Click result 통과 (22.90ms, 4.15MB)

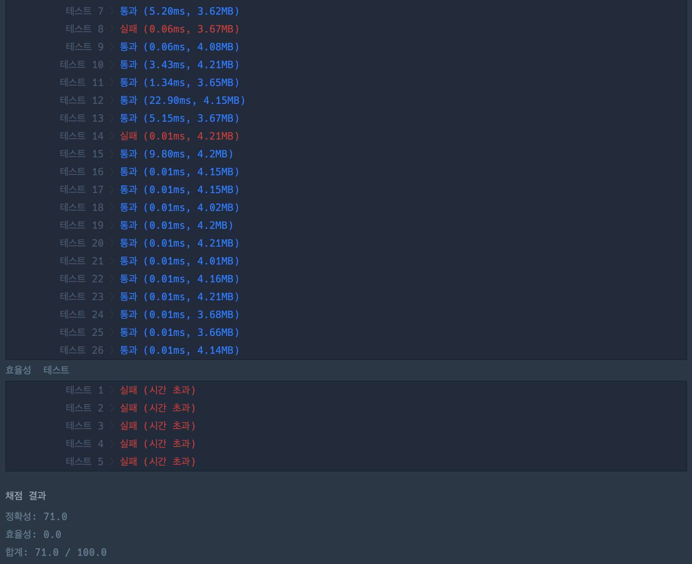[x=182, y=100]
